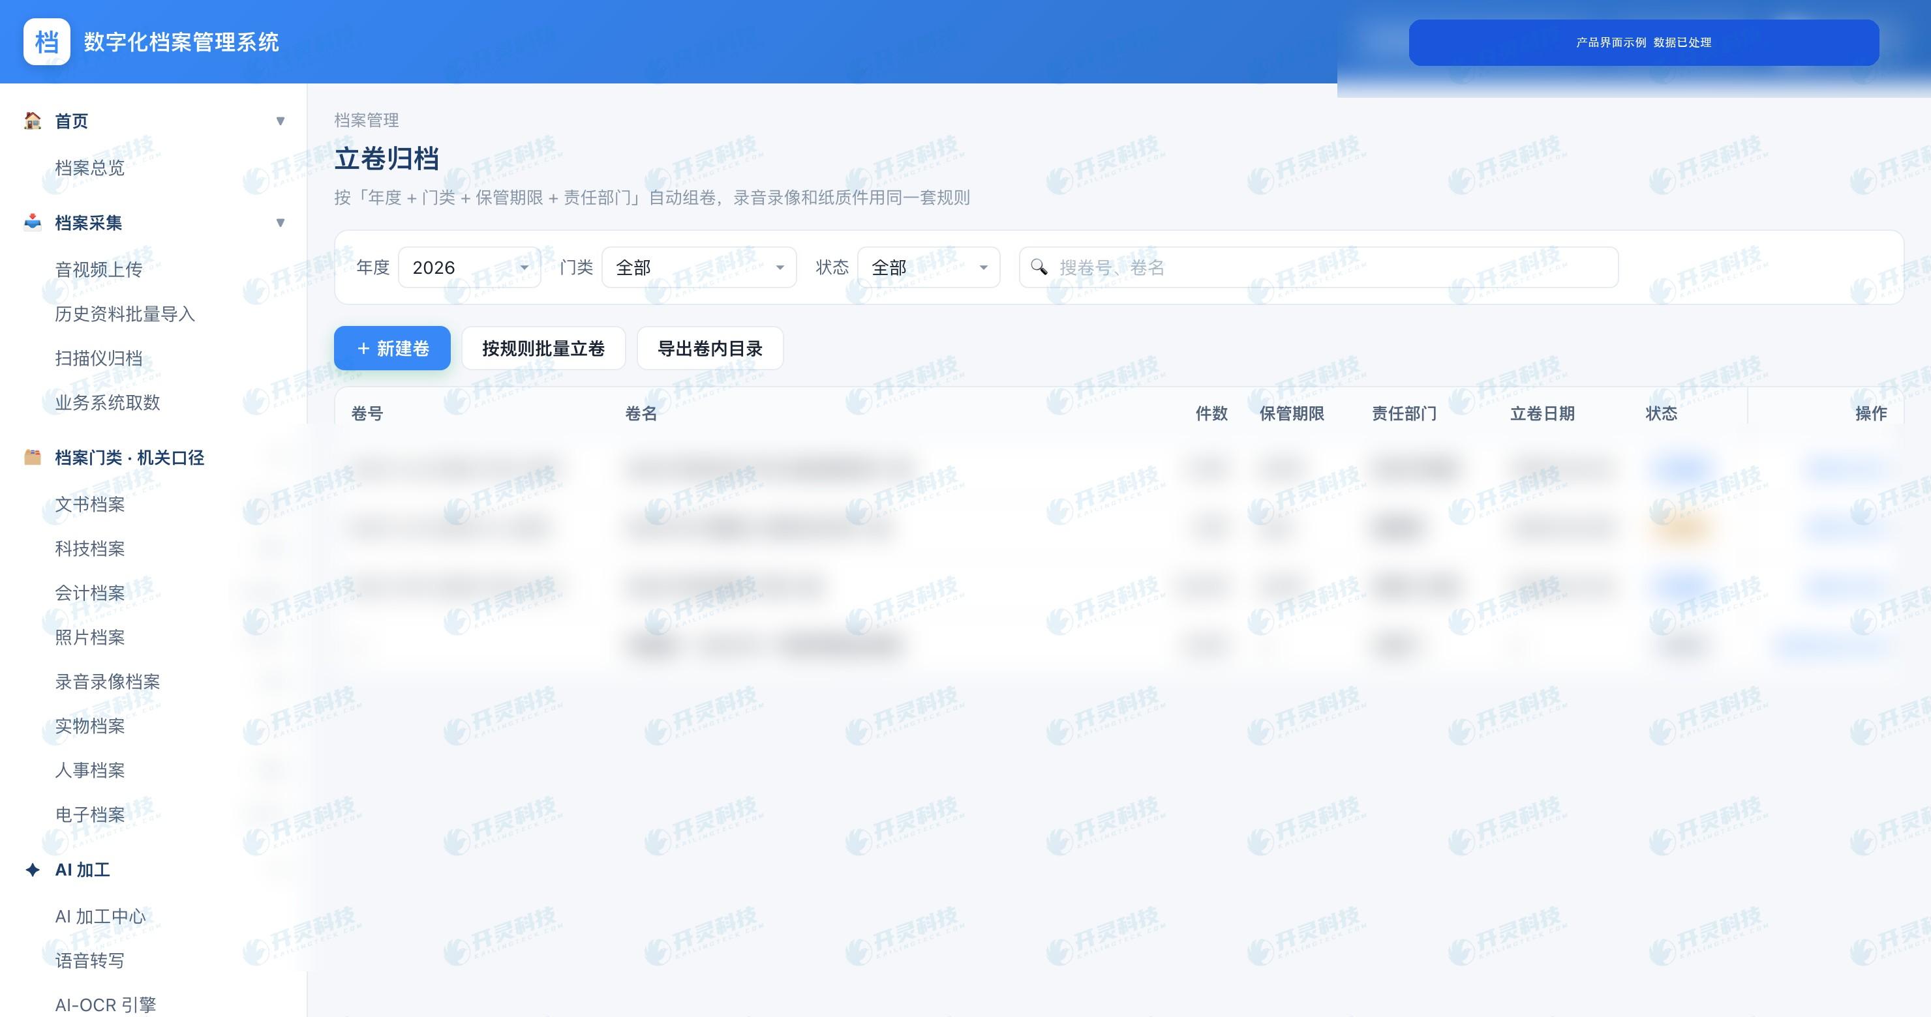The width and height of the screenshot is (1931, 1017).
Task: Select 录音录像档案 category
Action: coord(108,681)
